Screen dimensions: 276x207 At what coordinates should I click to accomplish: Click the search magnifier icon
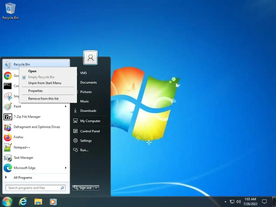62,188
